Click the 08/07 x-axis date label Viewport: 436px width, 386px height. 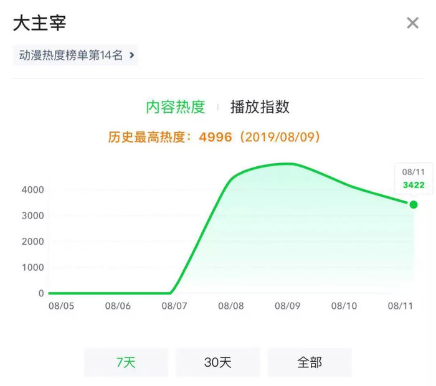point(174,306)
